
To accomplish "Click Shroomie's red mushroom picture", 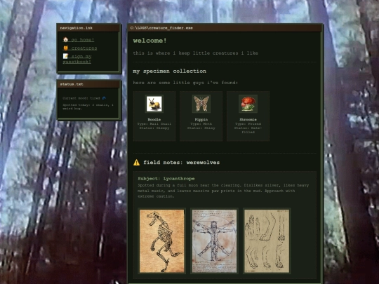I will pyautogui.click(x=248, y=104).
